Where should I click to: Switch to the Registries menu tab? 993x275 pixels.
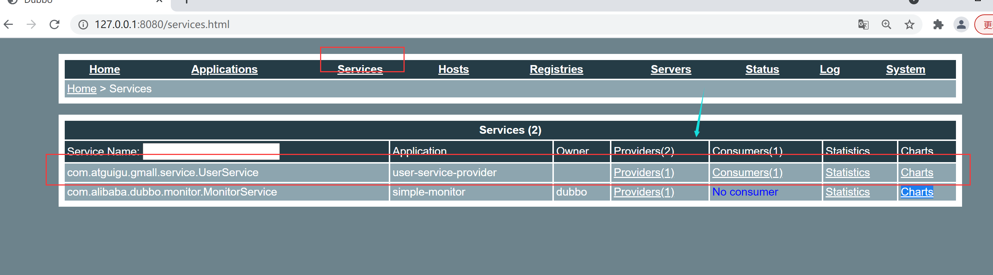point(556,69)
